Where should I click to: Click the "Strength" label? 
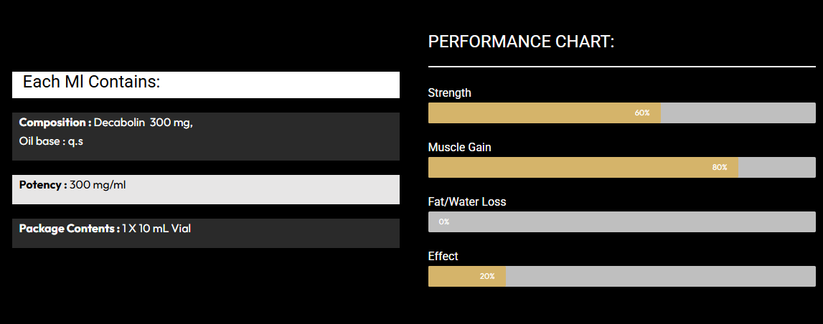449,92
